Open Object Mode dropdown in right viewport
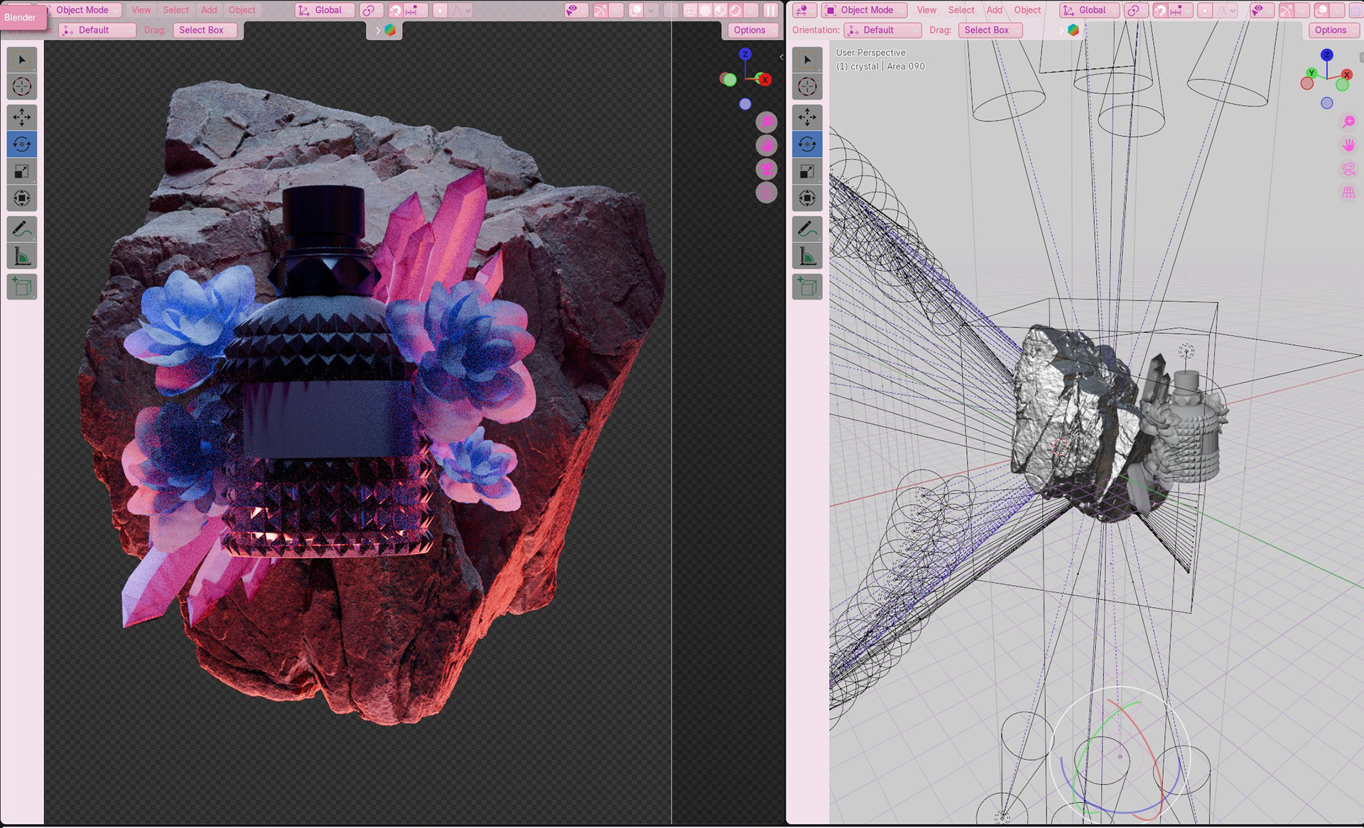Screen dimensions: 1364x828 866,10
